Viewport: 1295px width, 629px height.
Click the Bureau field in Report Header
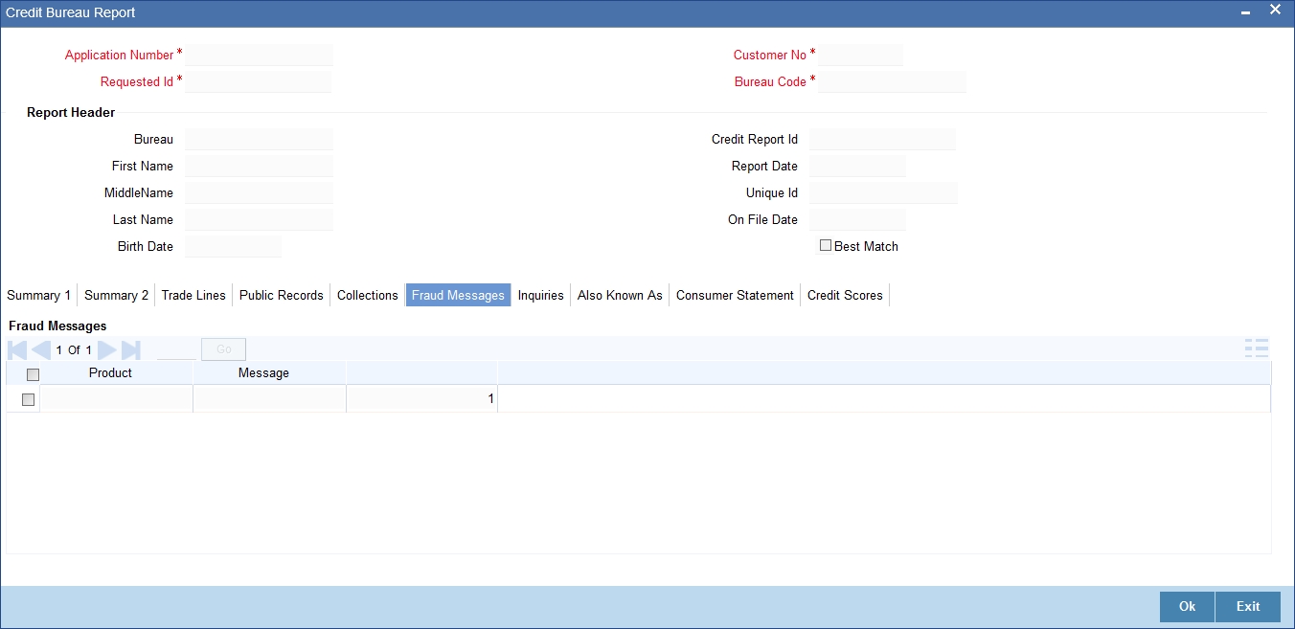pos(260,139)
